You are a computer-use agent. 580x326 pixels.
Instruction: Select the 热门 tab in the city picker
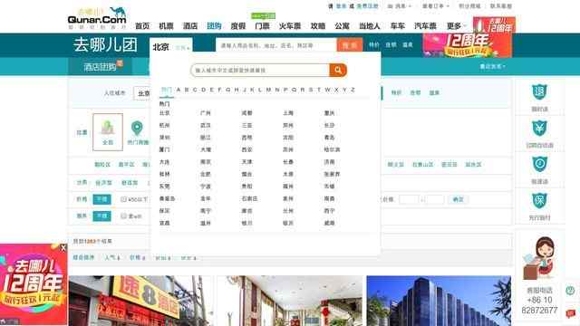167,90
